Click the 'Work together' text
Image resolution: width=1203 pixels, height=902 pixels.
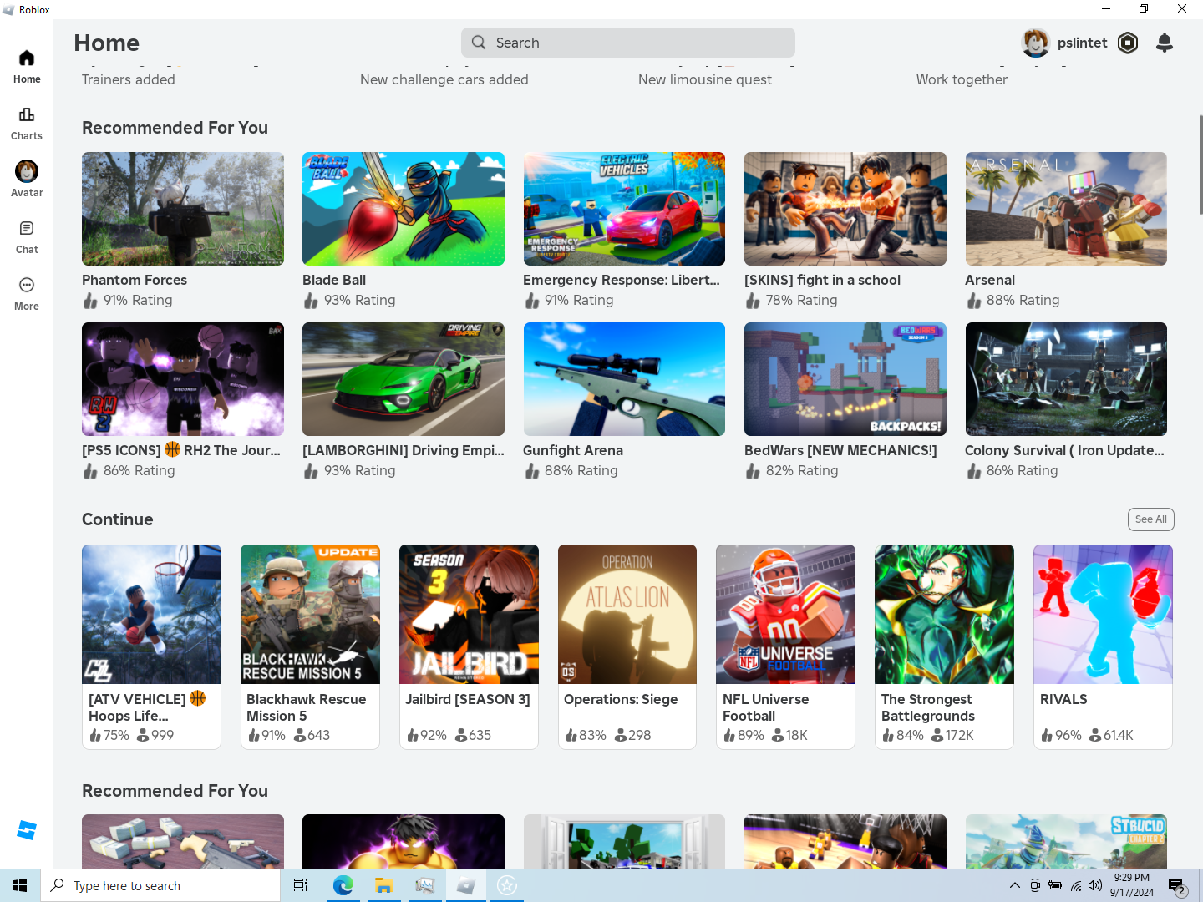click(962, 79)
